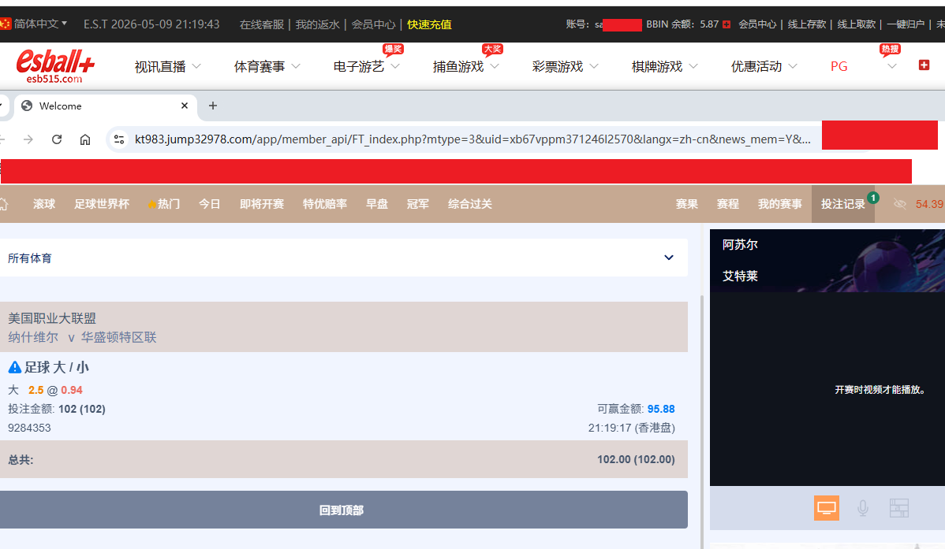Switch to the 早盘 tab
This screenshot has width=945, height=549.
coord(377,204)
